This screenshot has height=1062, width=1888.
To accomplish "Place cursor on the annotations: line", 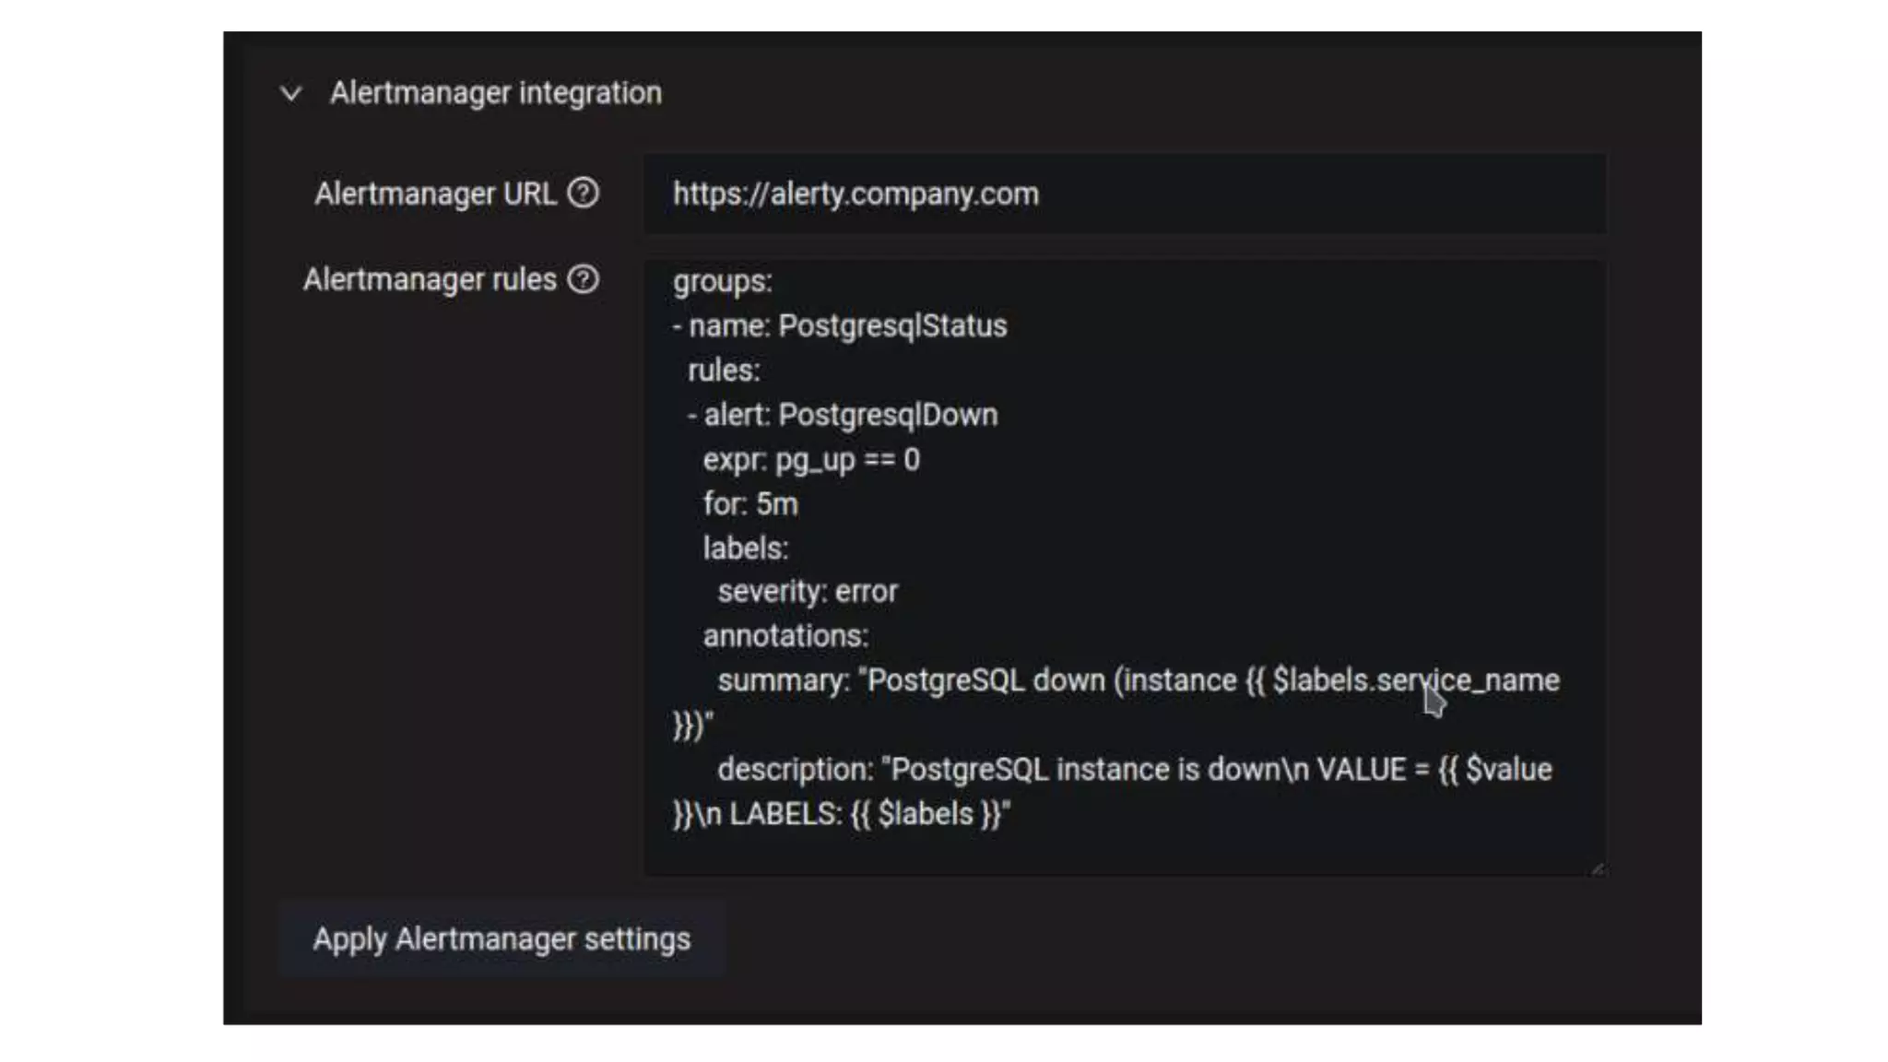I will click(x=785, y=636).
